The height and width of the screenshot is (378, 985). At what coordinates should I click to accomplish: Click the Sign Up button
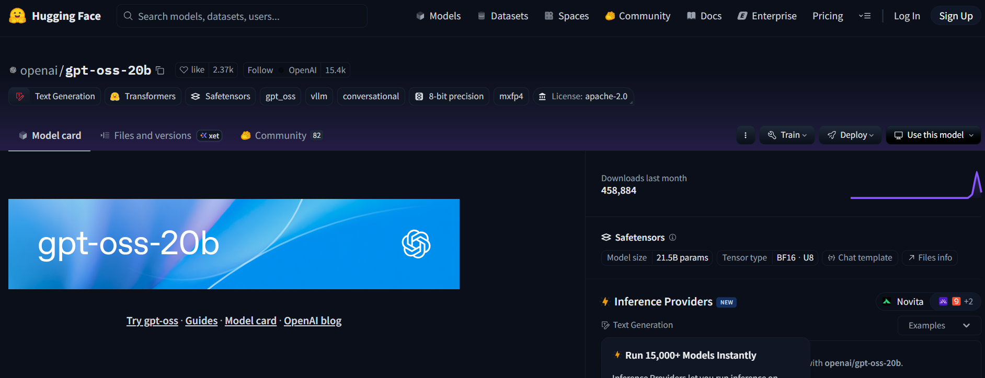point(956,16)
